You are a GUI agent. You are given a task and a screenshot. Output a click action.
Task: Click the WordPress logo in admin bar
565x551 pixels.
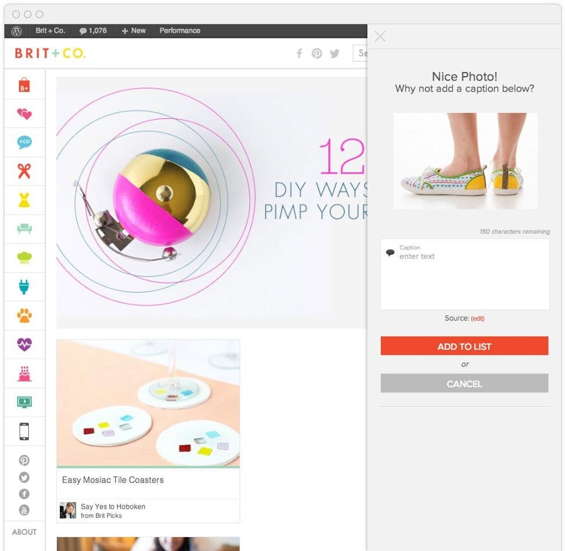tap(17, 31)
